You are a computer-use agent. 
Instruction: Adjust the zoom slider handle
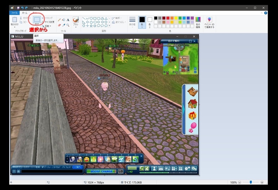click(251, 182)
